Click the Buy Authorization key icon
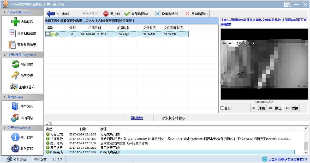The width and height of the screenshot is (310, 163). tap(15, 75)
